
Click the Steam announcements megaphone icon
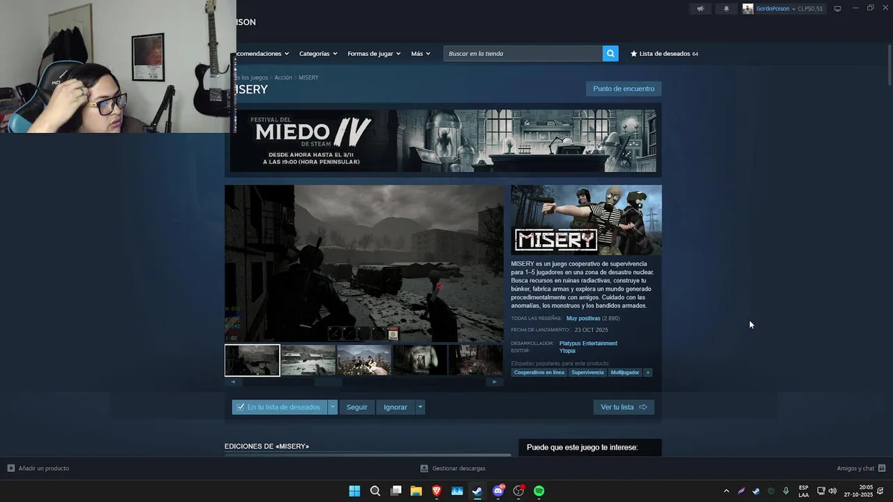(700, 9)
